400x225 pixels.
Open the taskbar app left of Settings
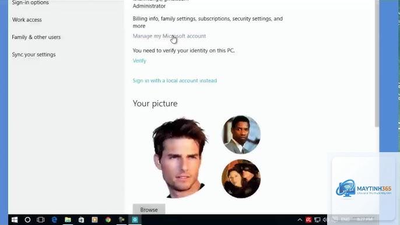coord(122,220)
